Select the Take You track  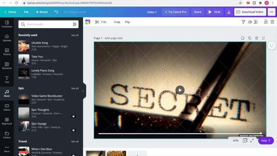(48, 60)
